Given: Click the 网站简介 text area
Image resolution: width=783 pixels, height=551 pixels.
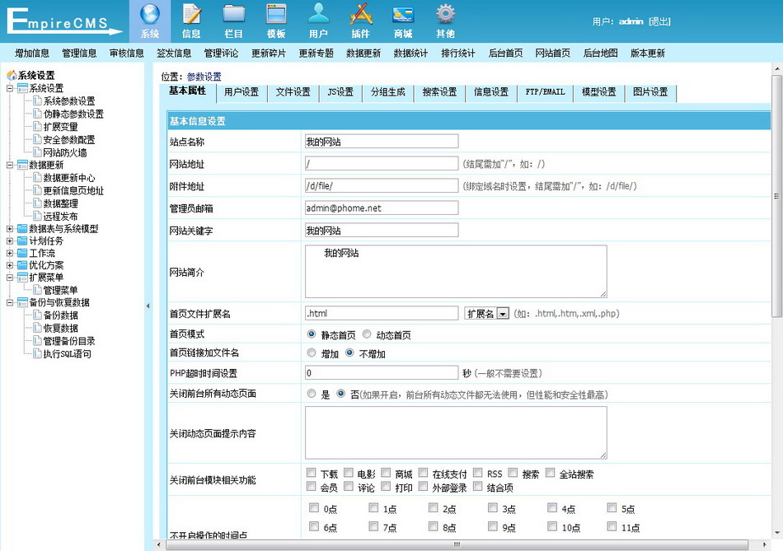Looking at the screenshot, I should click(456, 272).
